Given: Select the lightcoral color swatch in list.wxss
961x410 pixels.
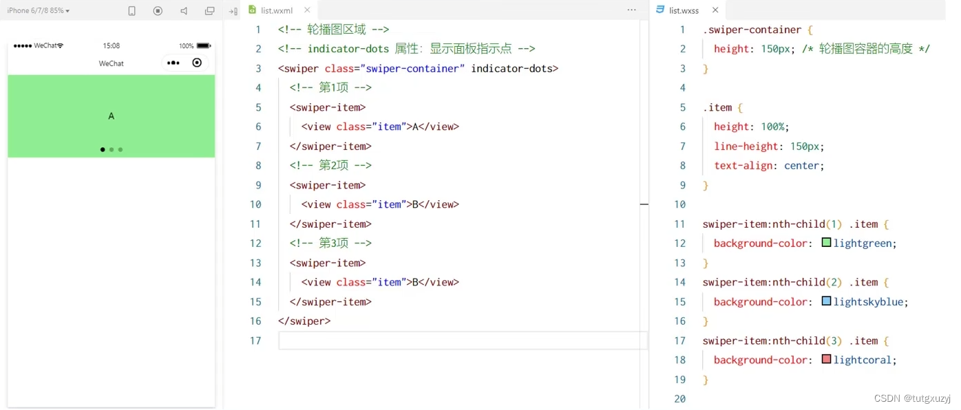Looking at the screenshot, I should click(825, 360).
